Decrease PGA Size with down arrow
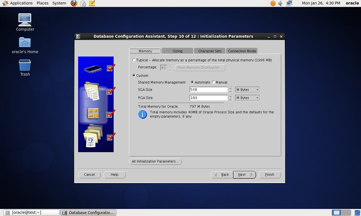The height and width of the screenshot is (216, 361). (x=230, y=100)
